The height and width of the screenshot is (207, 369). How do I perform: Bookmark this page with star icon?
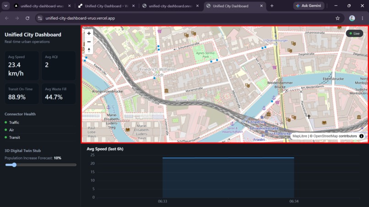pyautogui.click(x=338, y=18)
